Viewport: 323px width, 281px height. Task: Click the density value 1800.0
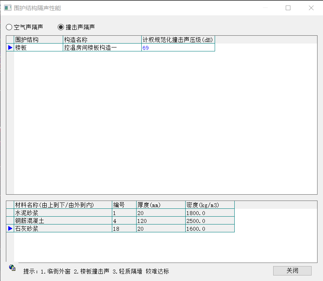pyautogui.click(x=210, y=213)
